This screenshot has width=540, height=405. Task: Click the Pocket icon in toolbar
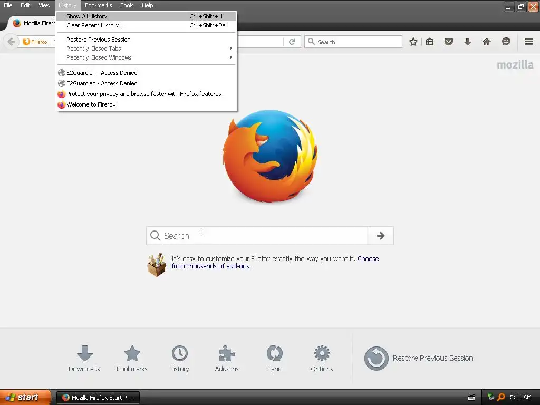click(x=448, y=42)
